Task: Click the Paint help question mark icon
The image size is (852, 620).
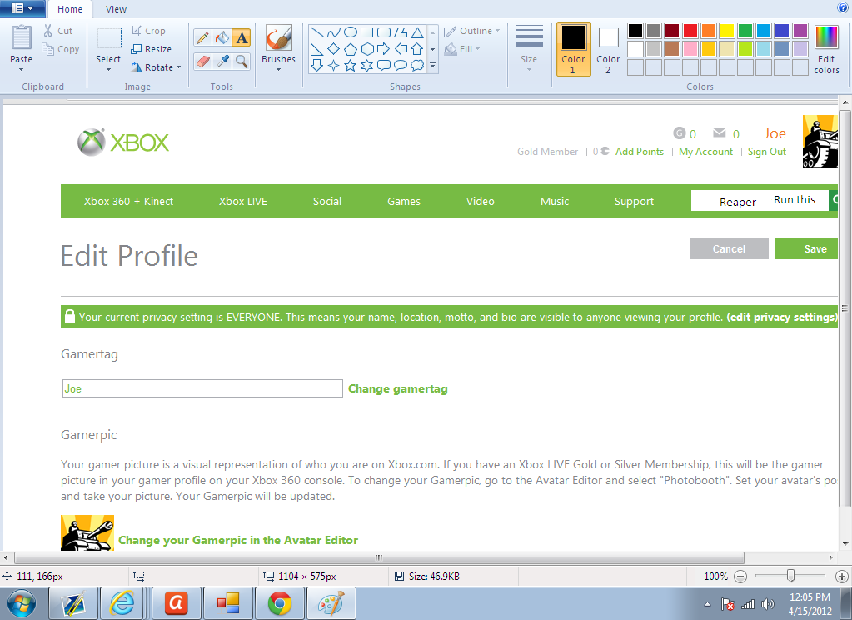Action: tap(843, 7)
